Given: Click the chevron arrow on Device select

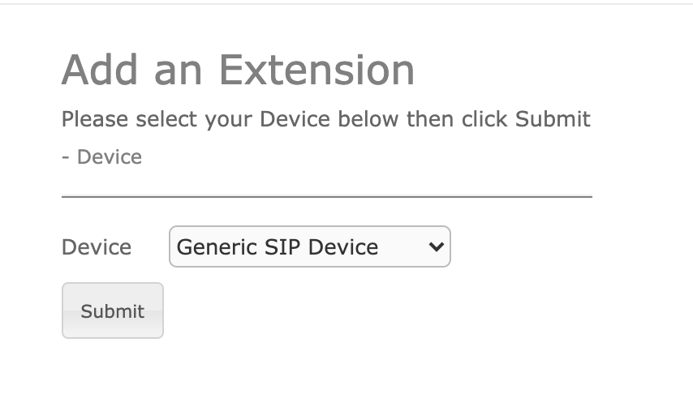Looking at the screenshot, I should (437, 247).
